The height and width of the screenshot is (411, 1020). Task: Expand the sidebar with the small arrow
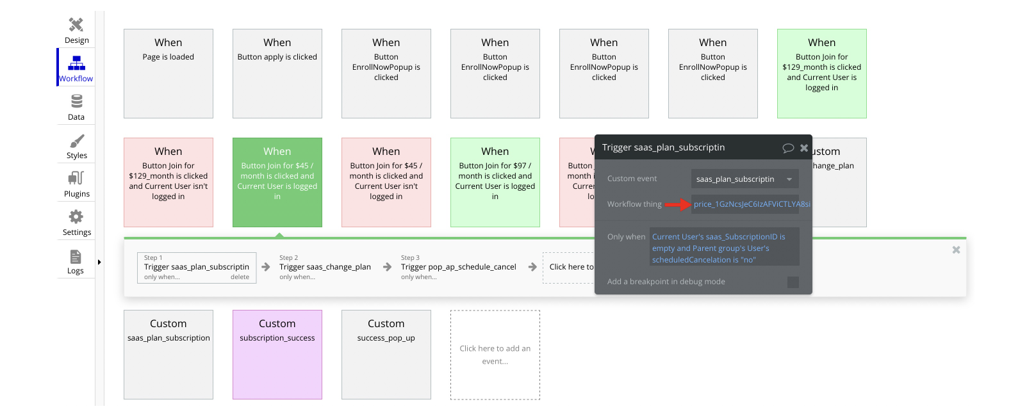coord(99,262)
